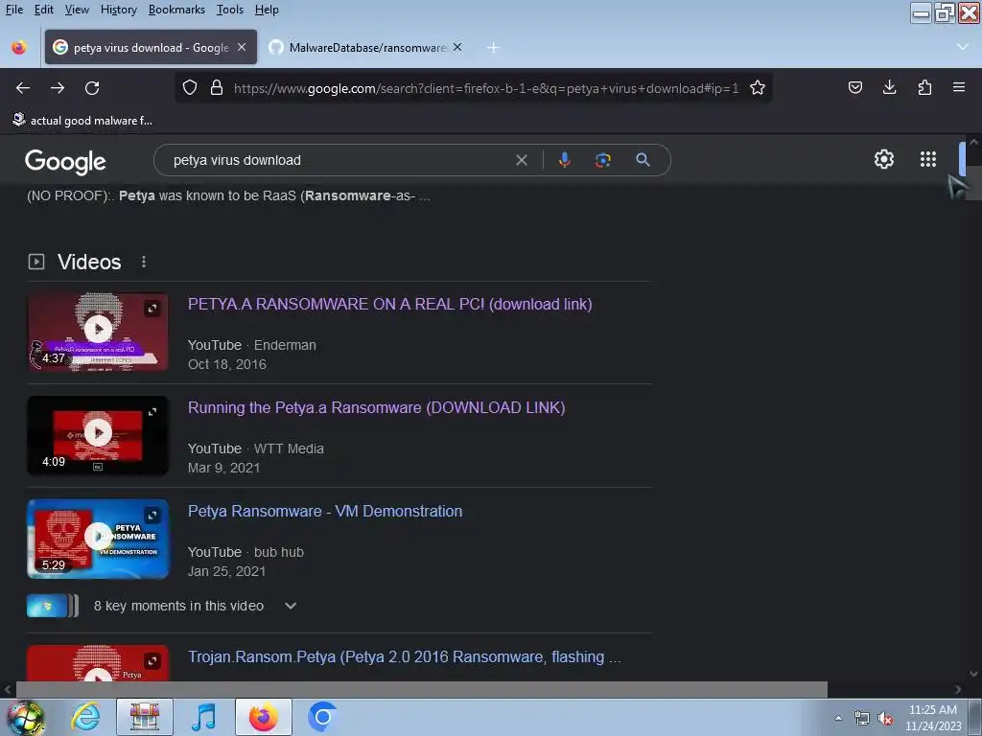Screen dimensions: 982x736
Task: Reload the current page
Action: [92, 88]
